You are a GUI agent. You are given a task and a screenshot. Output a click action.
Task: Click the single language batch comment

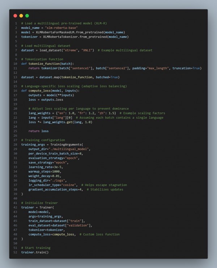(x=120, y=118)
